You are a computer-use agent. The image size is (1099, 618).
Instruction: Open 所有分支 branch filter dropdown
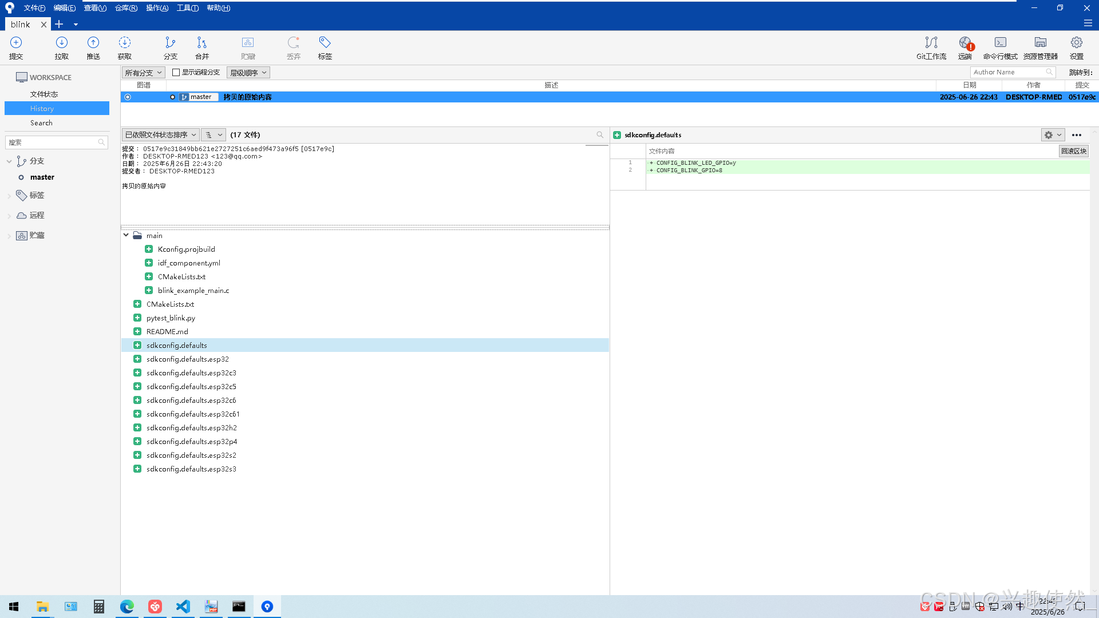click(x=144, y=73)
